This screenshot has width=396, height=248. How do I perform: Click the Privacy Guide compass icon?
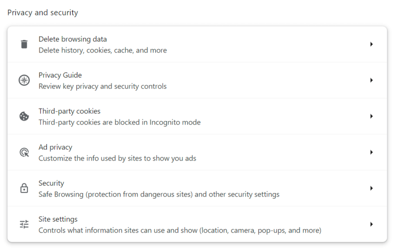point(24,80)
